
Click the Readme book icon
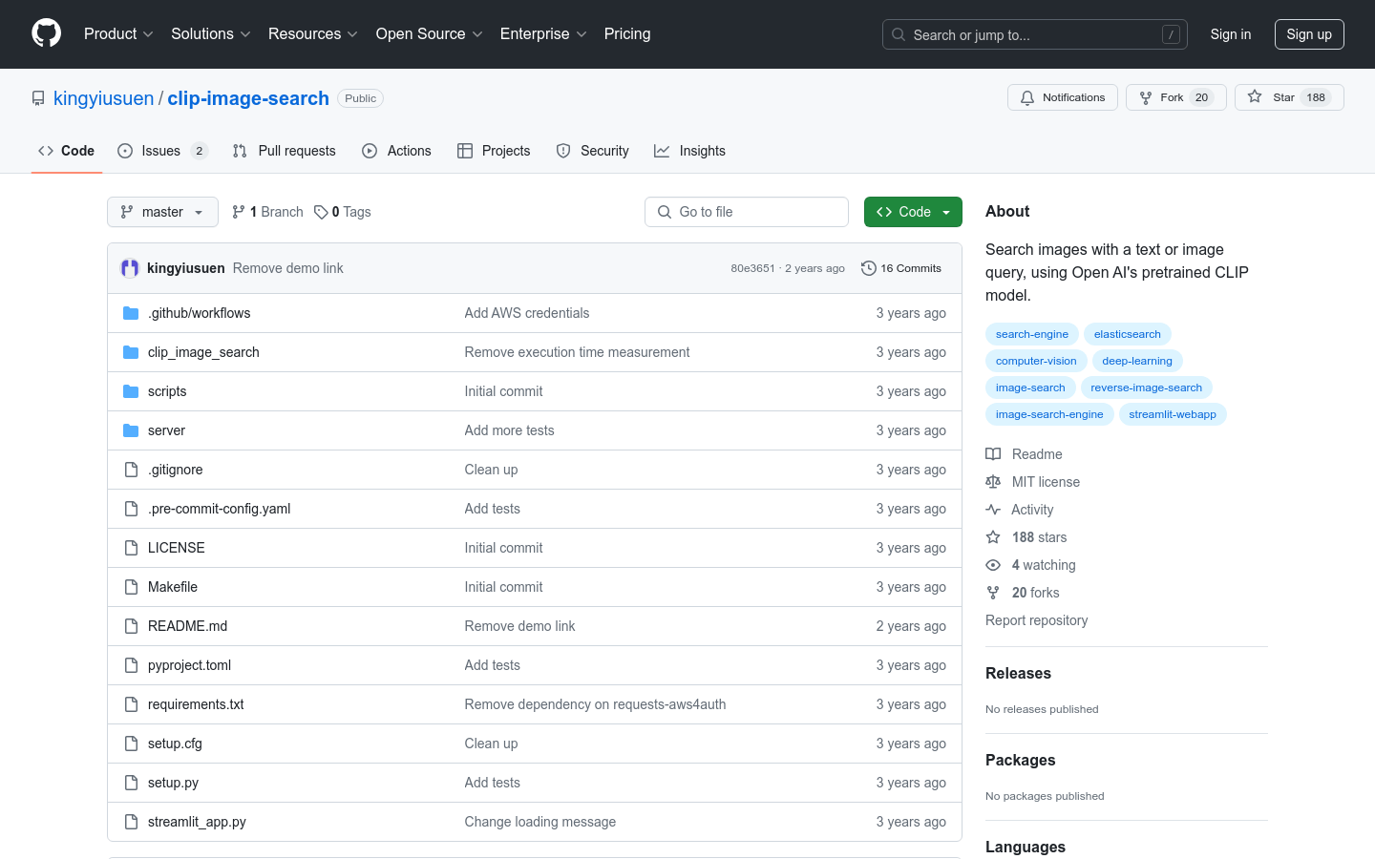[993, 454]
